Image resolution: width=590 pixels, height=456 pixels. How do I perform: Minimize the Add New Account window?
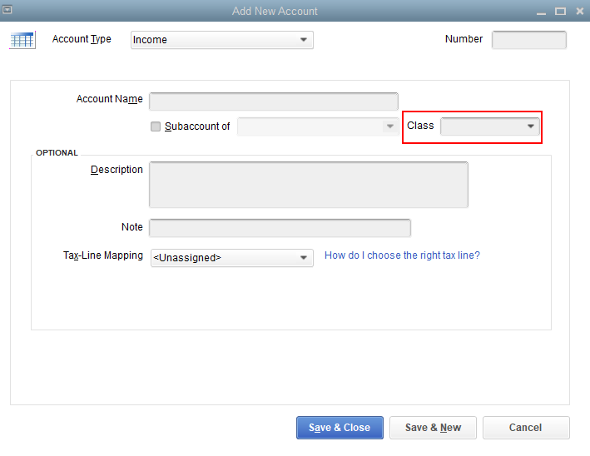(540, 11)
